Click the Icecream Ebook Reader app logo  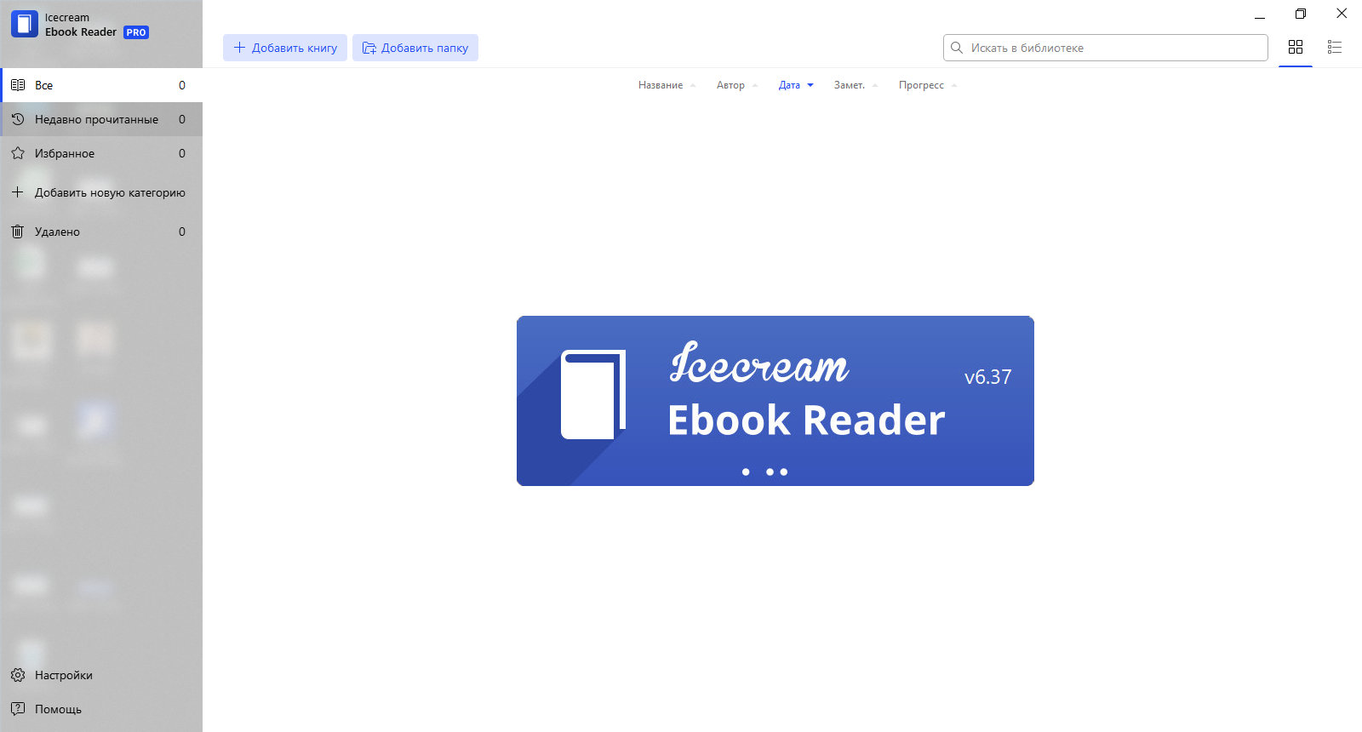point(25,24)
